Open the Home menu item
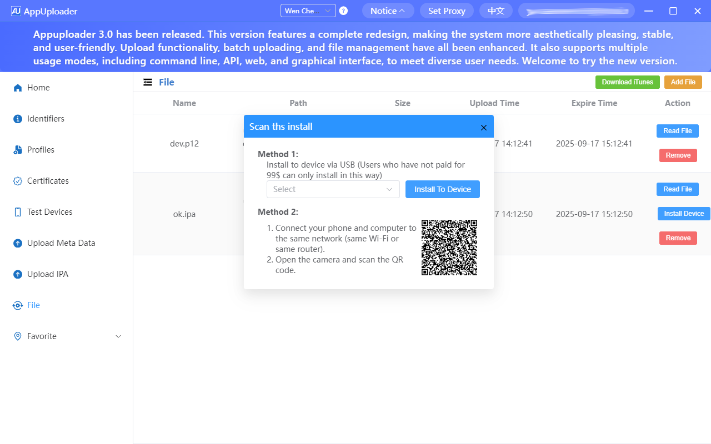 tap(67, 88)
